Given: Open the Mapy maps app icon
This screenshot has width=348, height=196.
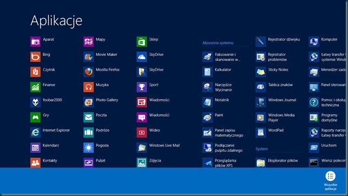Looking at the screenshot, I should click(x=89, y=41).
